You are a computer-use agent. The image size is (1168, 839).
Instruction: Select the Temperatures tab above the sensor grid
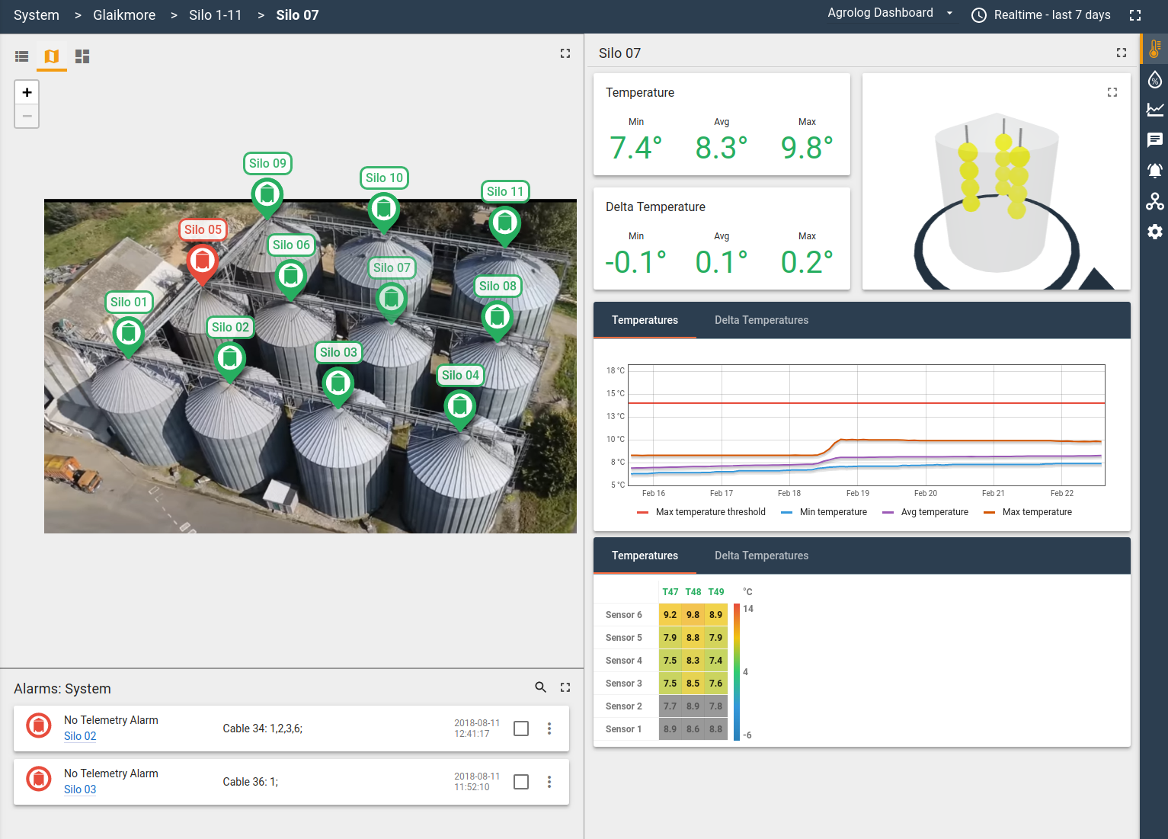pyautogui.click(x=644, y=556)
